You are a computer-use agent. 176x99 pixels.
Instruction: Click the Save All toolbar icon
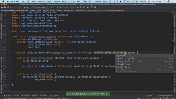[x=5, y=7]
